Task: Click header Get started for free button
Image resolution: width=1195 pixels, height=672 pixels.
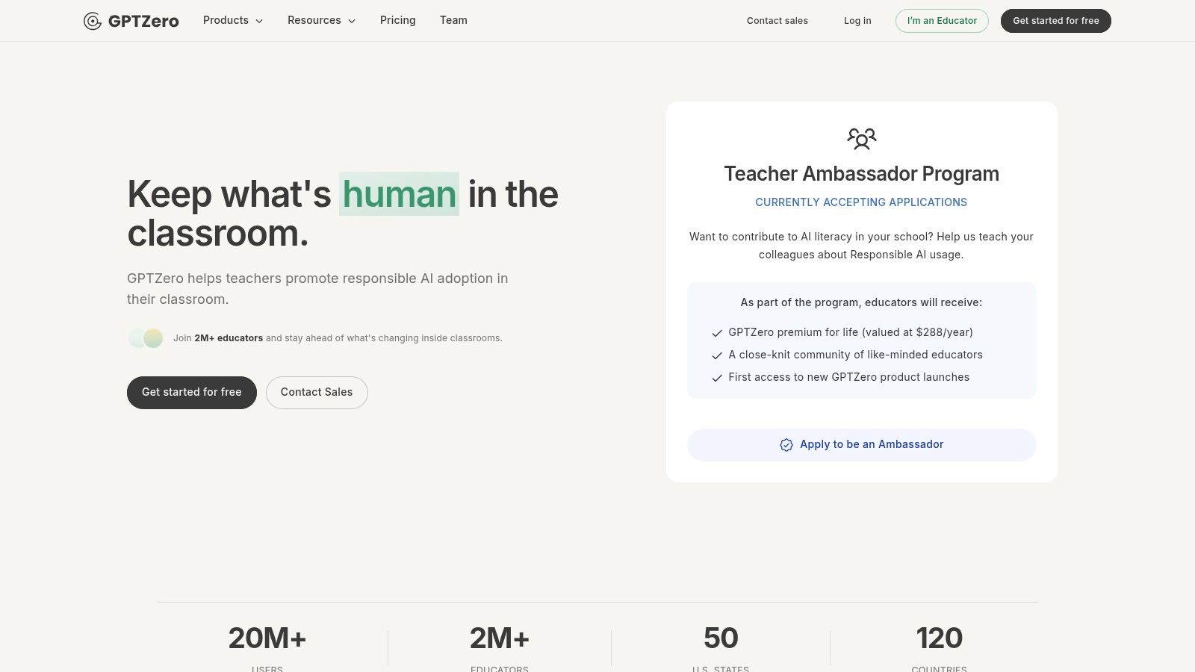Action: pos(1056,21)
